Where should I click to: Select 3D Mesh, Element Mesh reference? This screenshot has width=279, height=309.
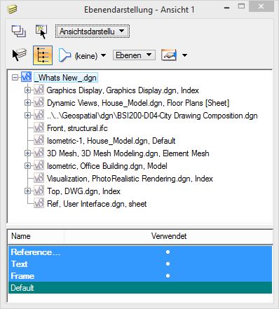pyautogui.click(x=128, y=153)
